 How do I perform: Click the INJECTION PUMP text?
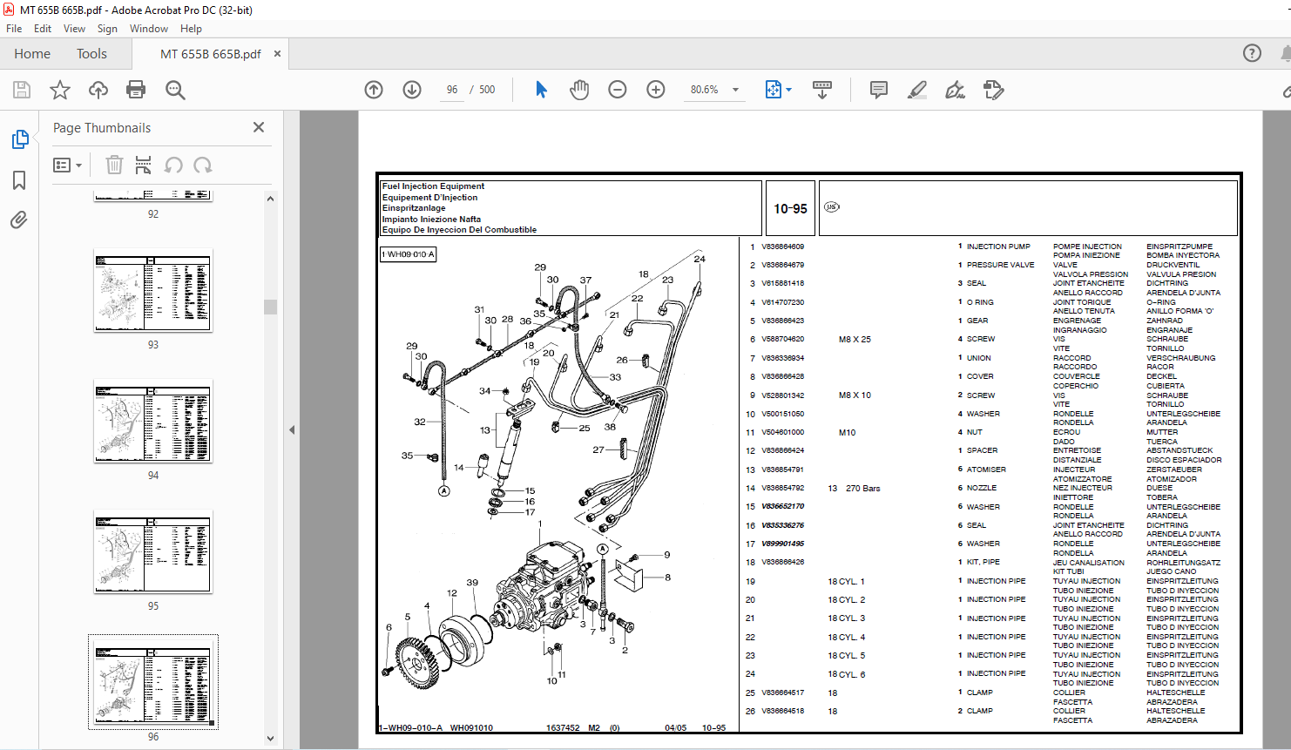click(x=998, y=247)
